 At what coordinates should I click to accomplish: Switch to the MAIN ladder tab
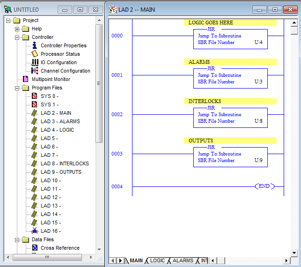(x=136, y=260)
